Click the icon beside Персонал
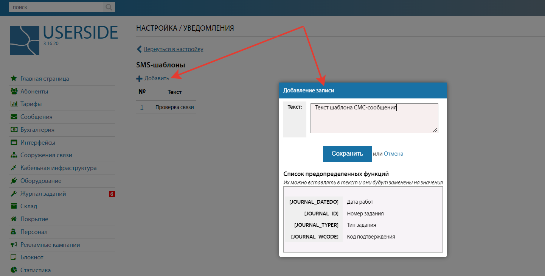This screenshot has width=545, height=276. [x=14, y=232]
